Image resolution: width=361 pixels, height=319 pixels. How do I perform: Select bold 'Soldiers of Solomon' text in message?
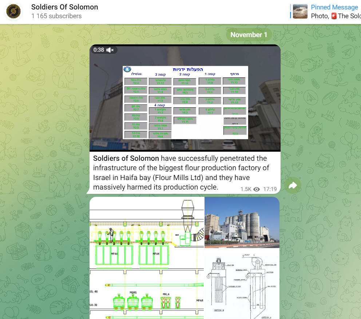click(126, 158)
